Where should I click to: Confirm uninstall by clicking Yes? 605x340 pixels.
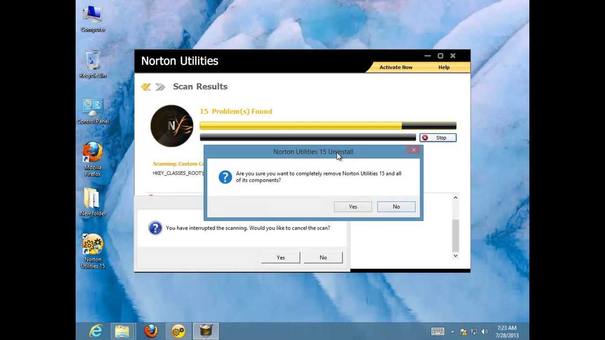click(x=353, y=207)
